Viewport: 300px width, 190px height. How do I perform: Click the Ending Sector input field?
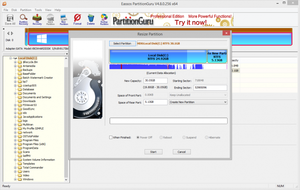click(210, 88)
